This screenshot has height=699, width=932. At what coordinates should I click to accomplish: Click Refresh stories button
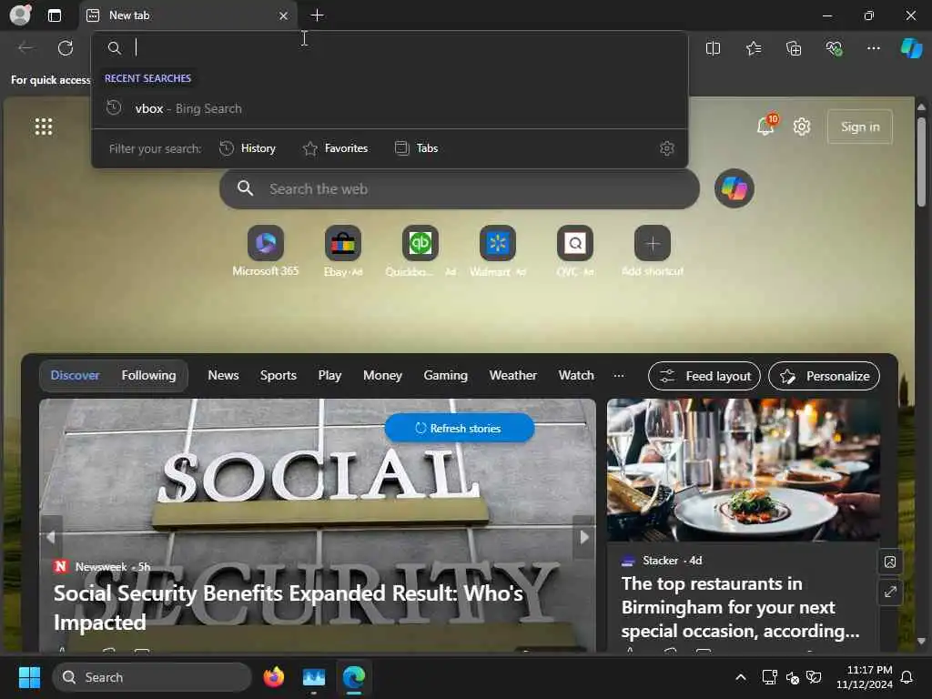pos(459,428)
